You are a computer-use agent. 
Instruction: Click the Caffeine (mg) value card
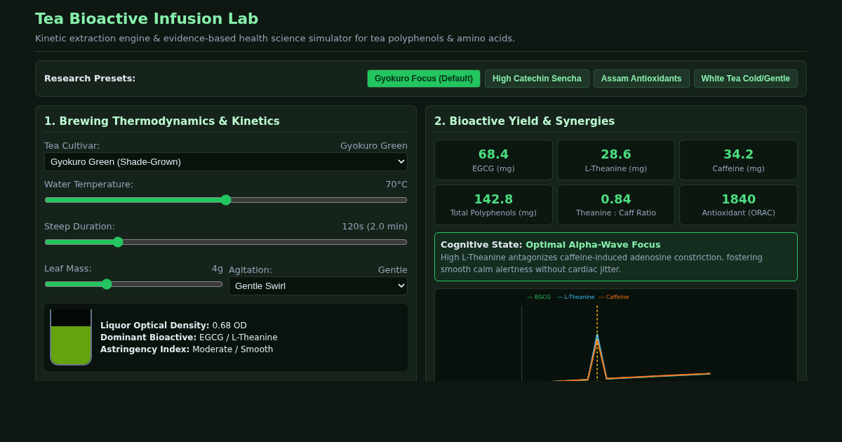(738, 160)
